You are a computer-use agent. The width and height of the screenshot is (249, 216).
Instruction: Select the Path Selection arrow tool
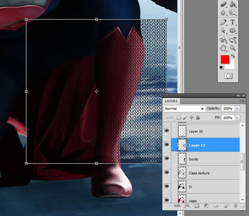coord(223,30)
